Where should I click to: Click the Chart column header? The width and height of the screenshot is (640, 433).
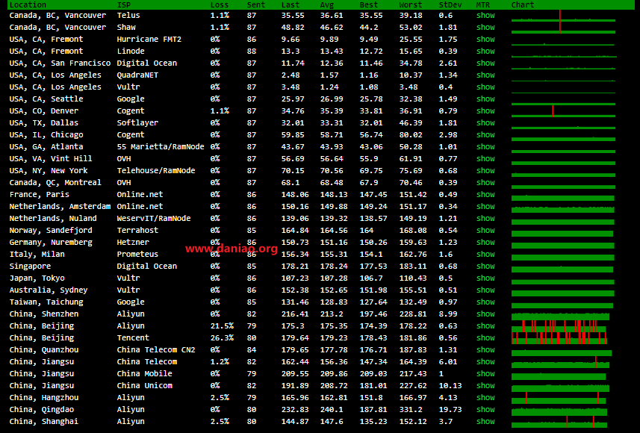coord(523,5)
